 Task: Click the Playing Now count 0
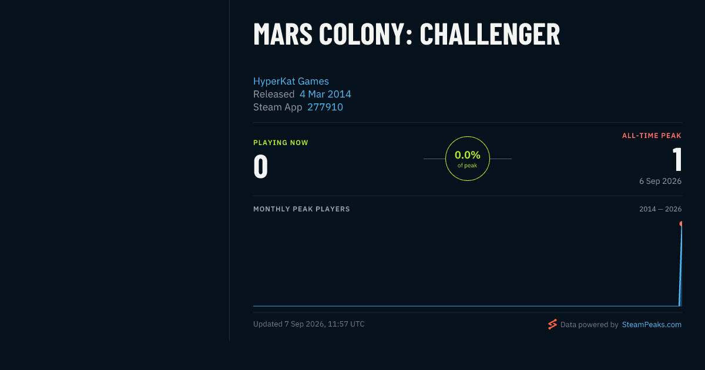coord(261,166)
